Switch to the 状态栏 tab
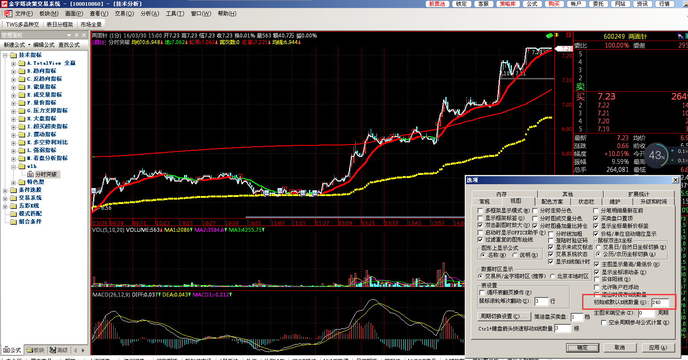The height and width of the screenshot is (360, 688). 586,202
